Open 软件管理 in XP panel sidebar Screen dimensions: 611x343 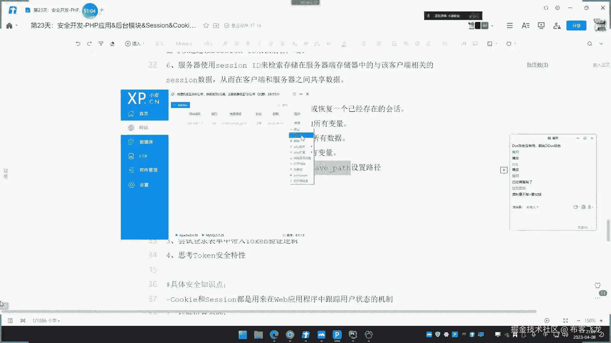click(148, 170)
